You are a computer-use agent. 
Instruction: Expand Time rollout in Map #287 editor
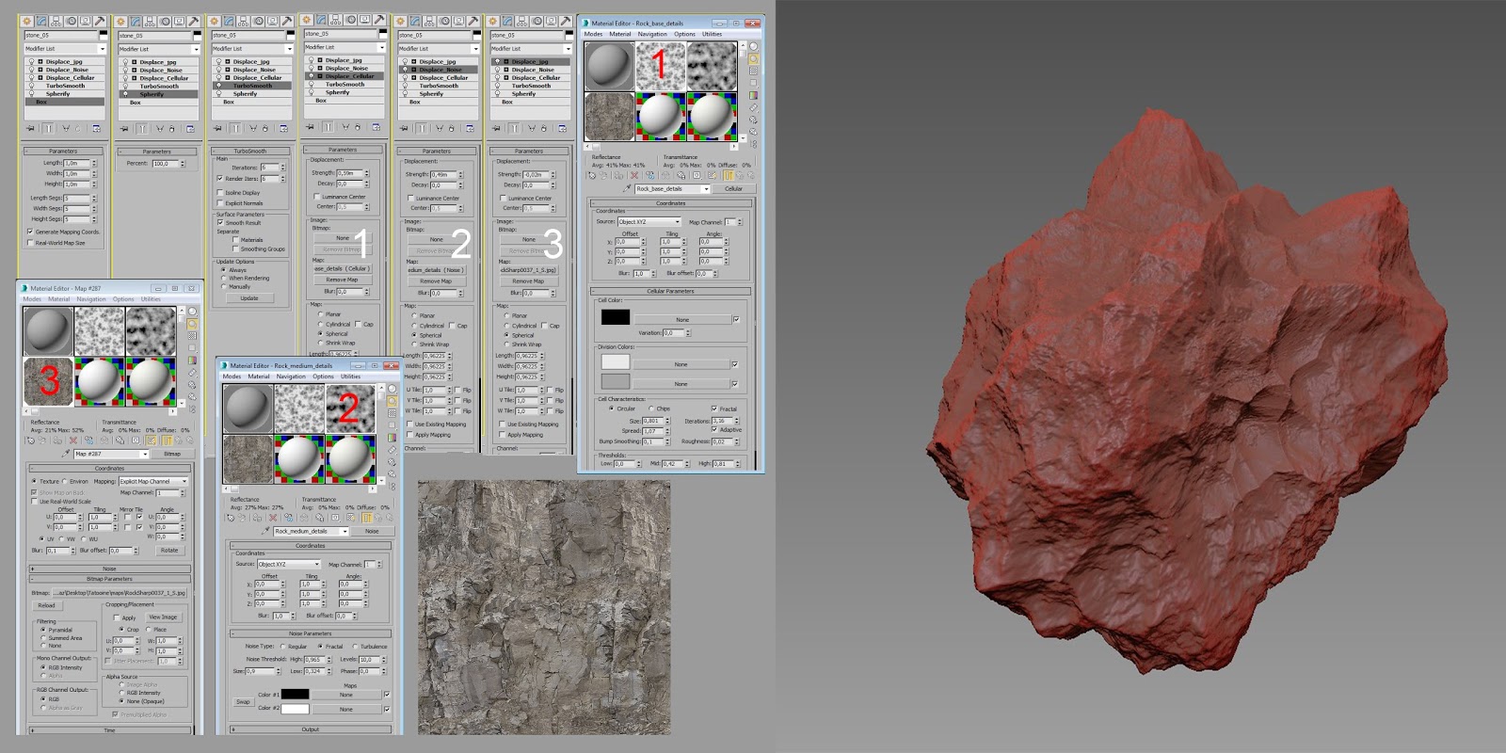(109, 729)
